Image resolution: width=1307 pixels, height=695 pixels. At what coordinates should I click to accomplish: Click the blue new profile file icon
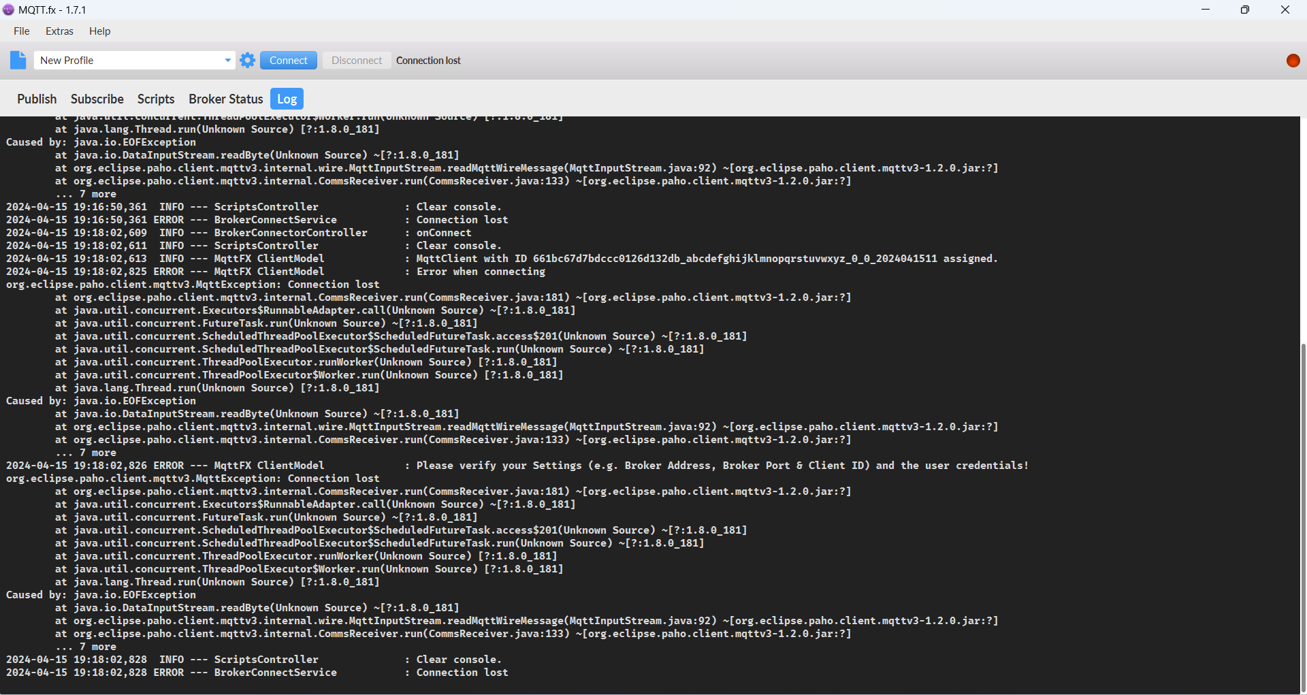coord(18,60)
